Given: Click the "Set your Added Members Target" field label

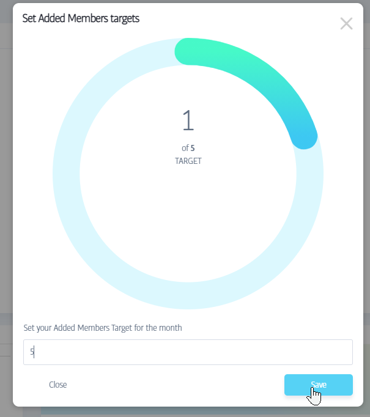Looking at the screenshot, I should (103, 328).
